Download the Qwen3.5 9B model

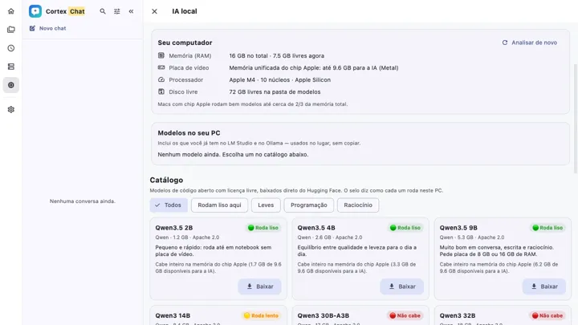click(x=544, y=286)
